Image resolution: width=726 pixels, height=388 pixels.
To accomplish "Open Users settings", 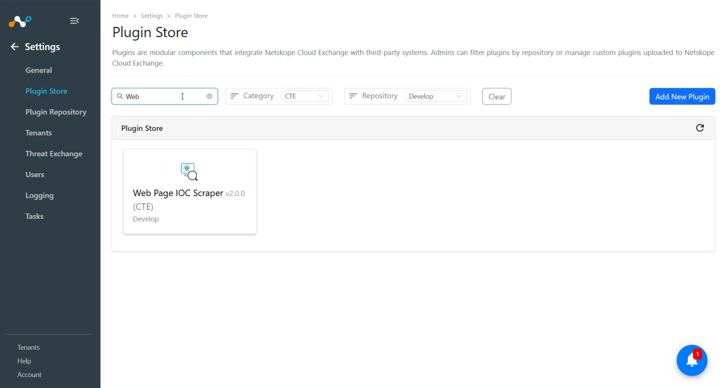I will coord(35,175).
